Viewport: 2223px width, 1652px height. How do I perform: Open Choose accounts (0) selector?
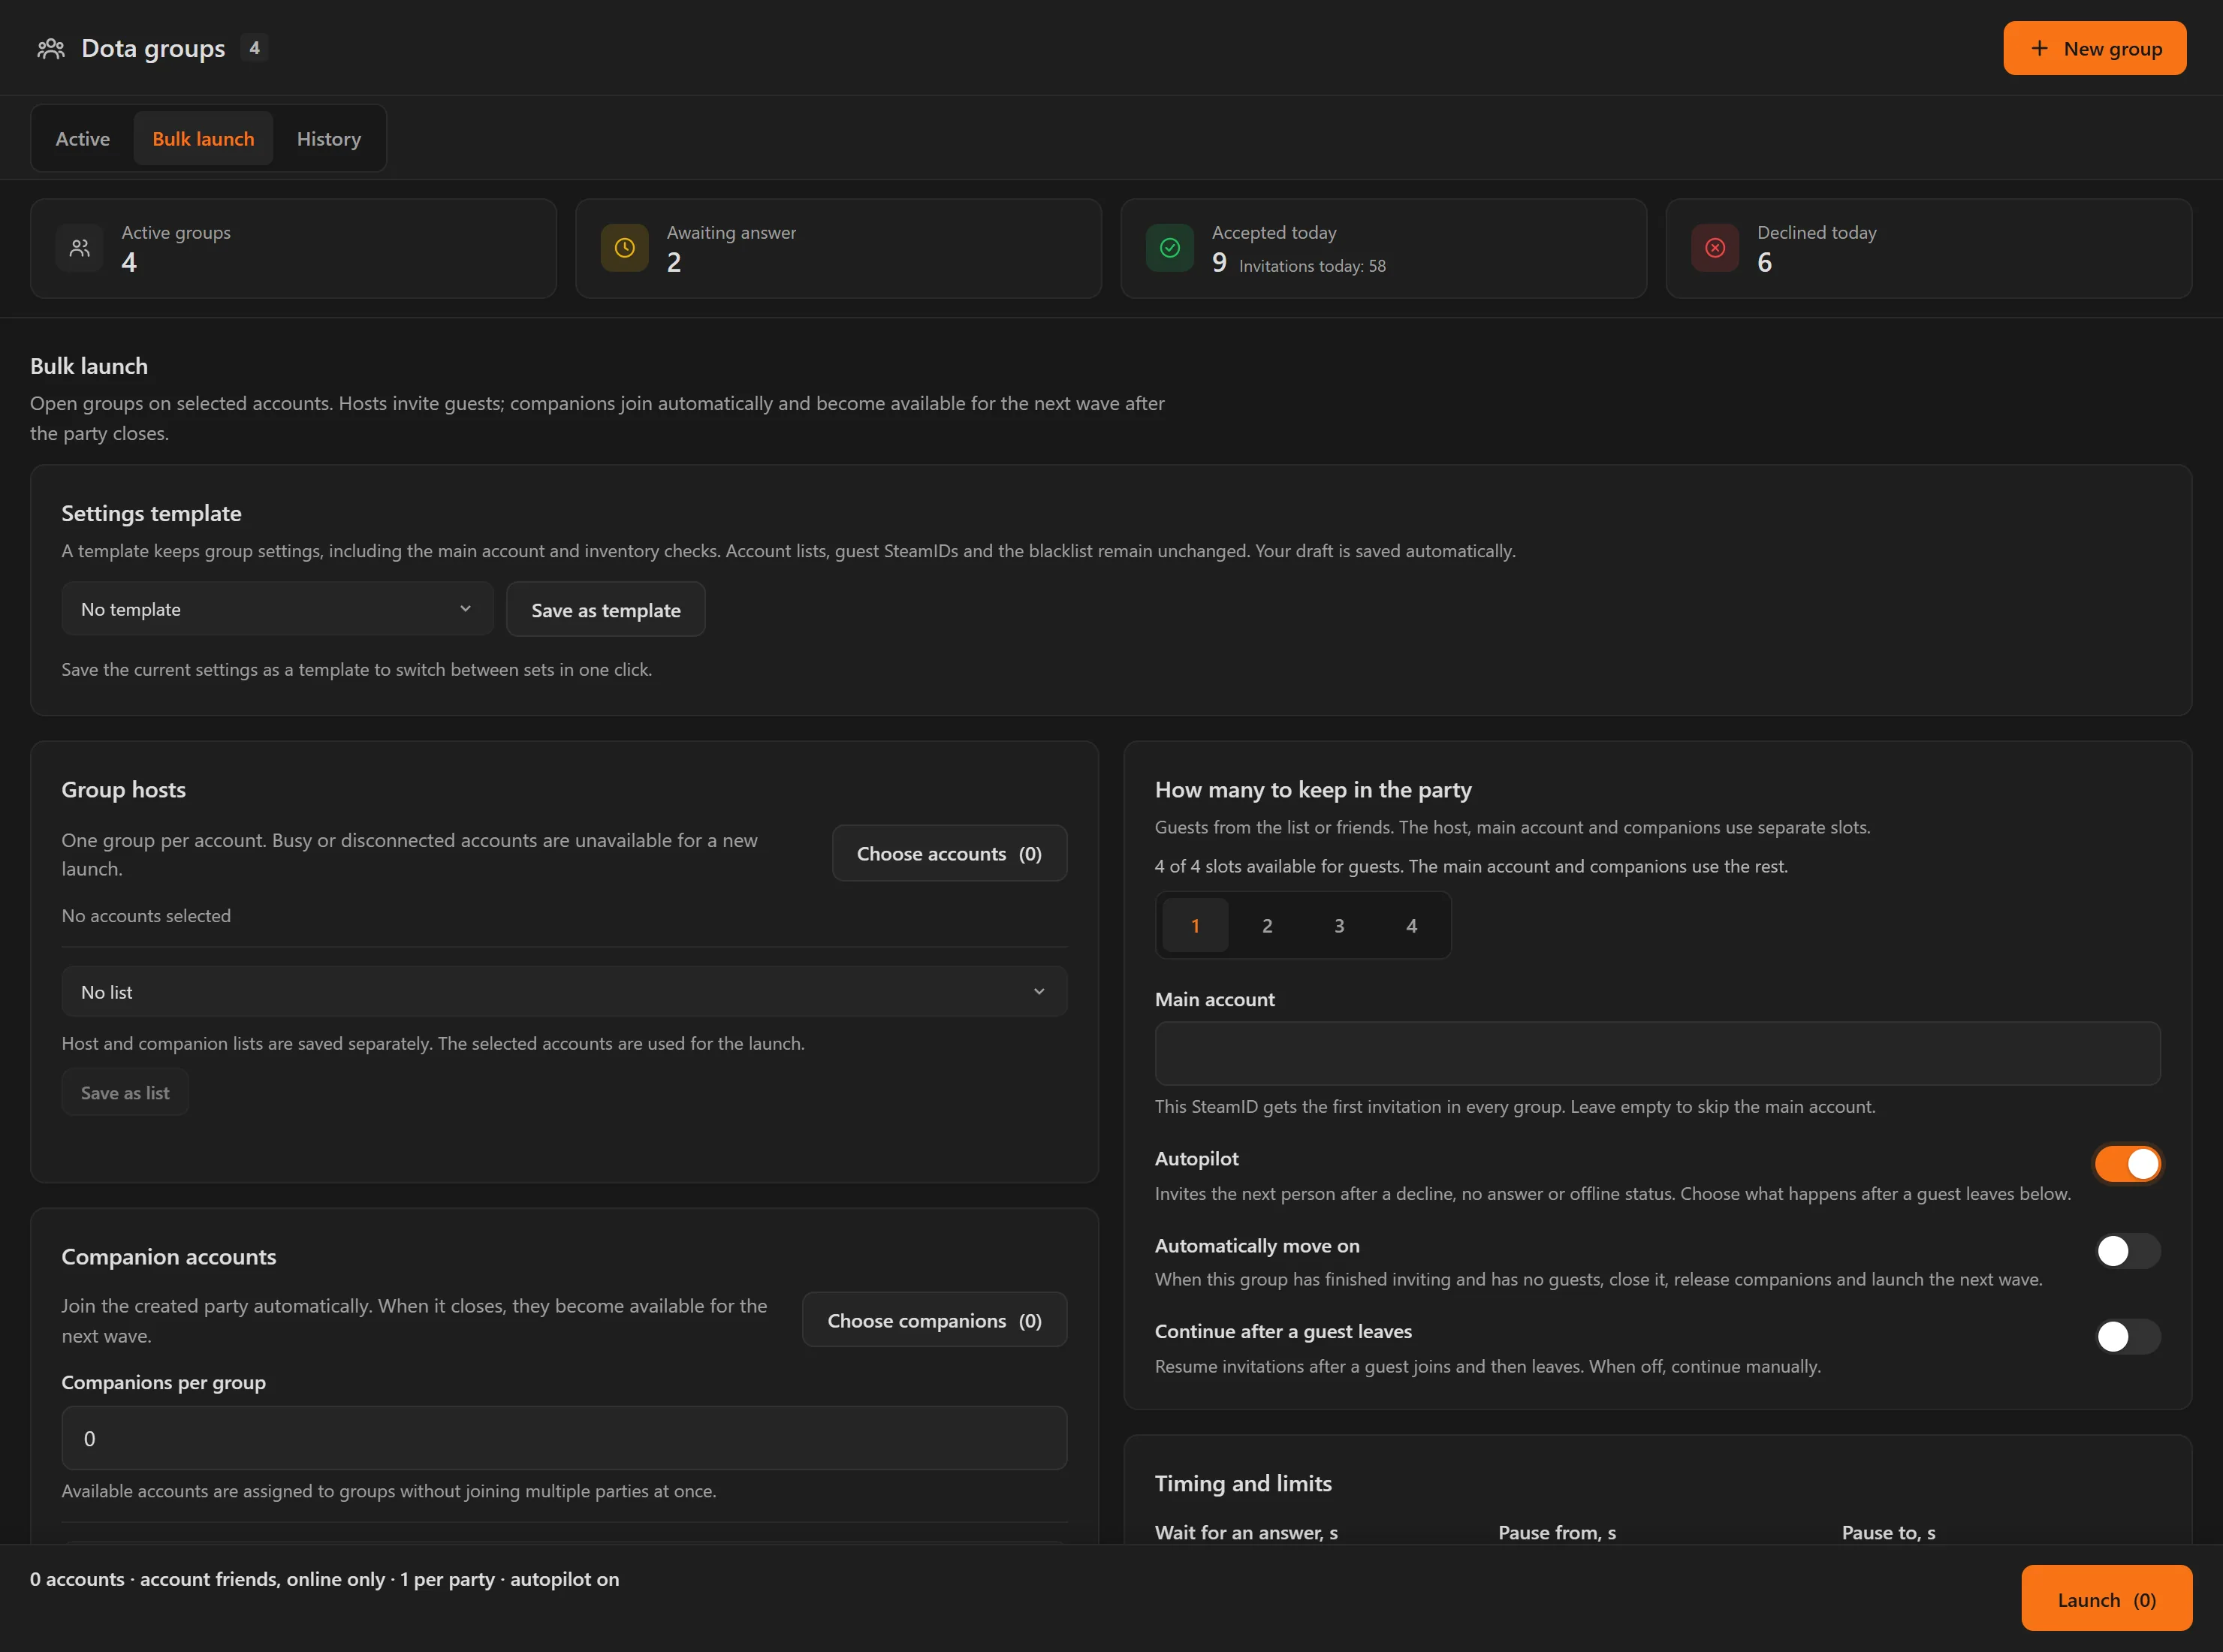click(949, 853)
